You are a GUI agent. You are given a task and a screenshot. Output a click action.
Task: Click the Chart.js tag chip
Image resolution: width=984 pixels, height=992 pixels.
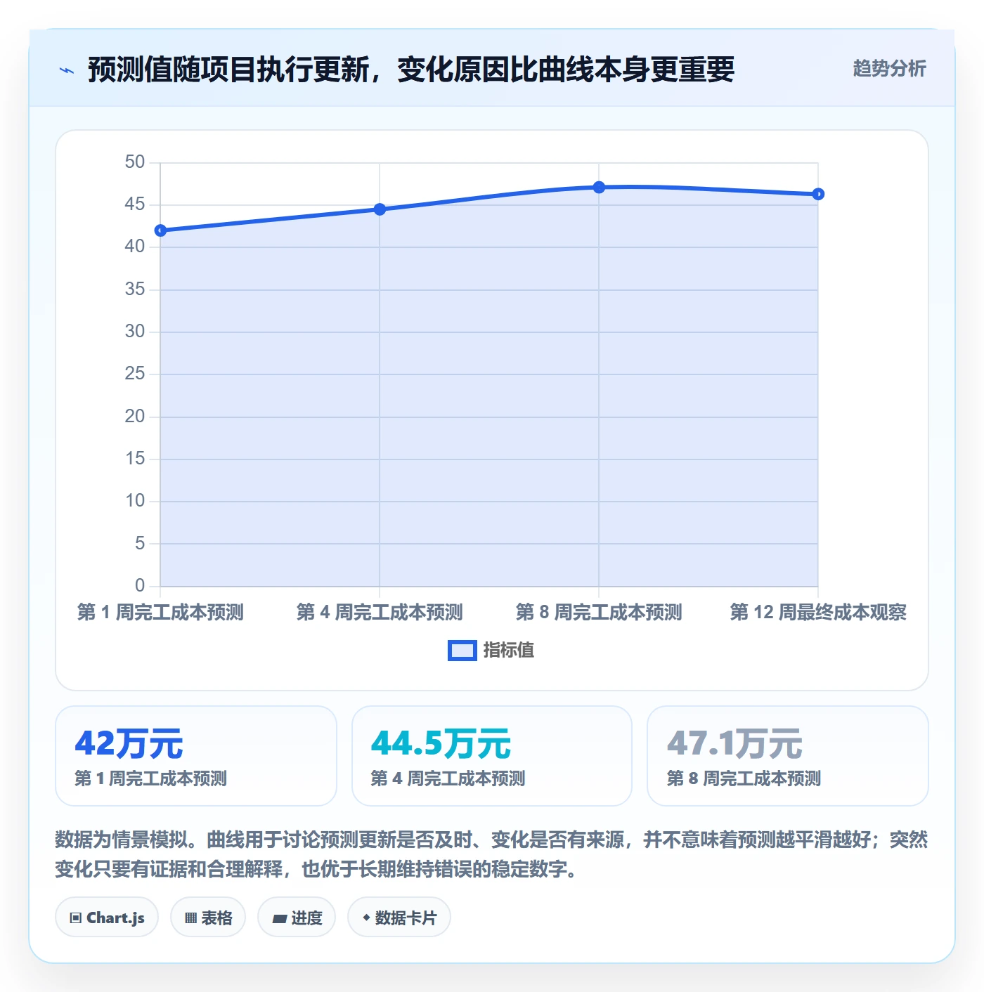click(107, 917)
